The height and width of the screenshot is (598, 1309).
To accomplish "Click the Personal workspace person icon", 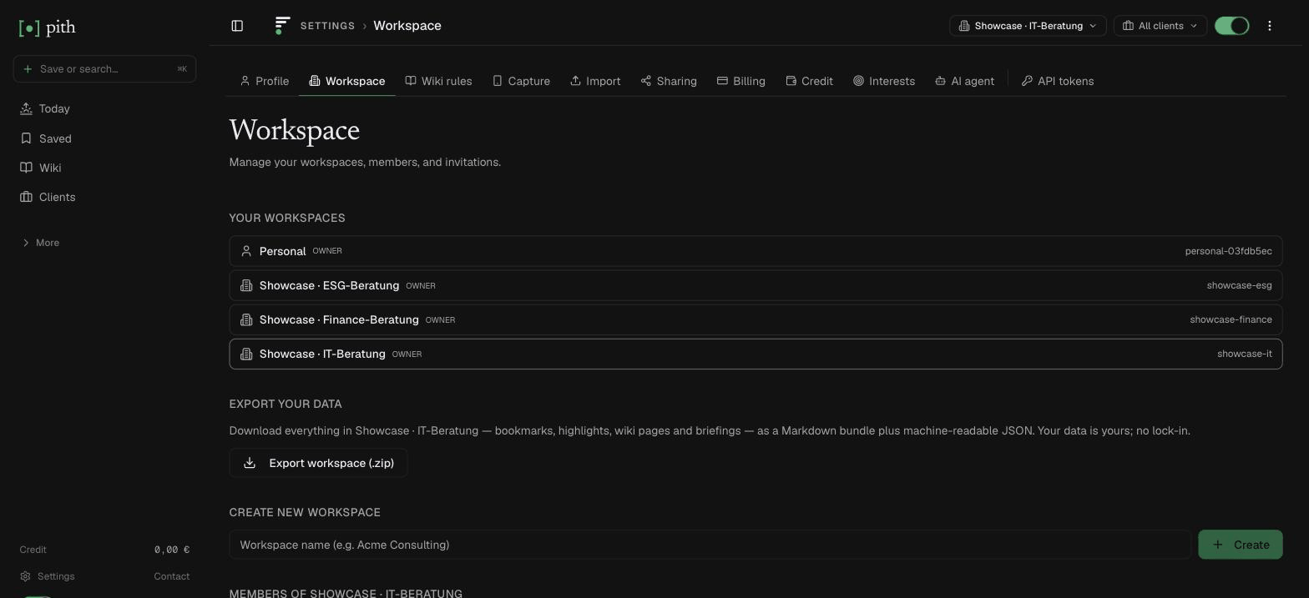I will (246, 251).
